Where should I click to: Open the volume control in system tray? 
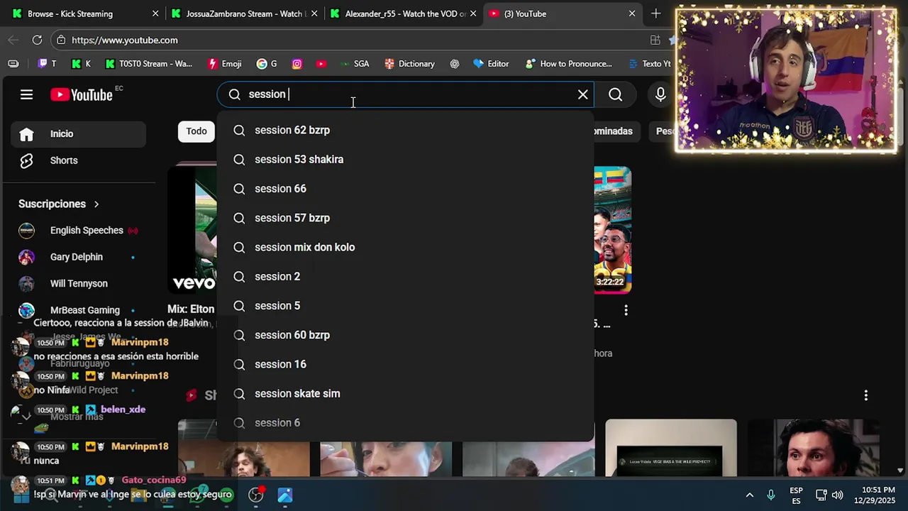point(838,495)
